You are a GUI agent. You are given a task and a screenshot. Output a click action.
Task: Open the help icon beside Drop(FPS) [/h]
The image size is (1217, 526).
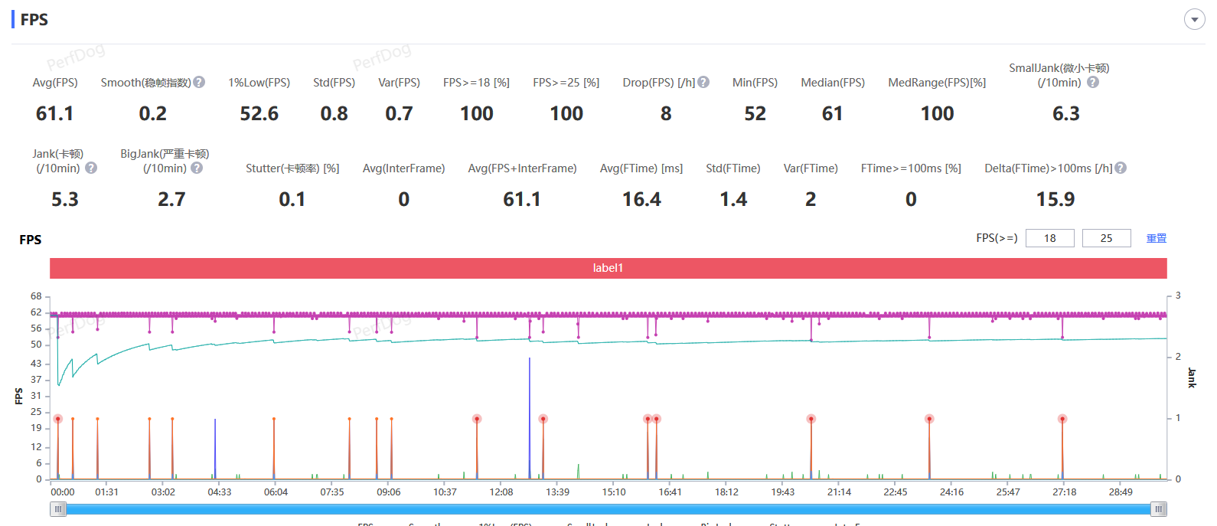(x=703, y=82)
